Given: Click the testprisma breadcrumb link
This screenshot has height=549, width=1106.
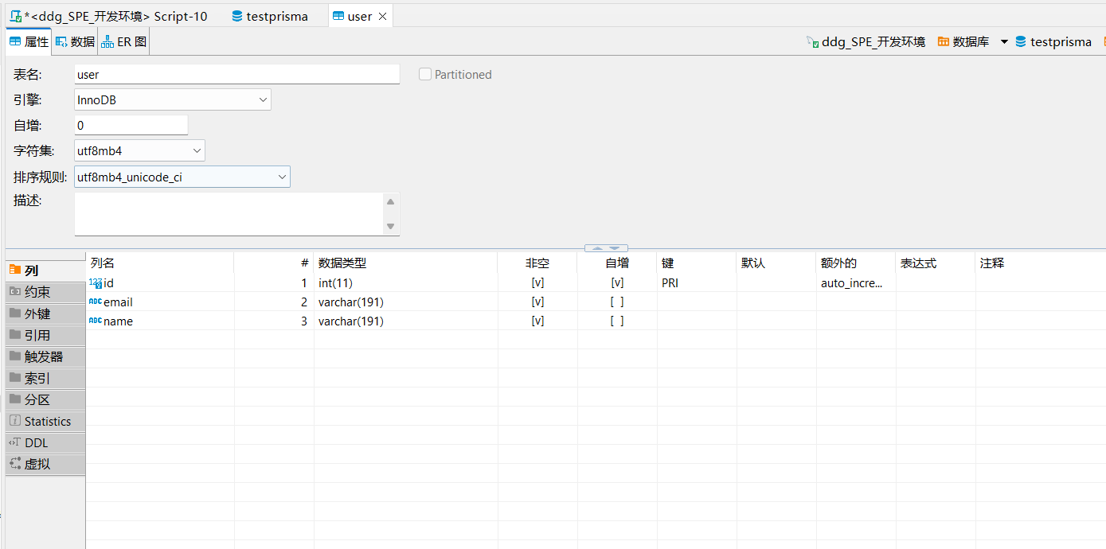Looking at the screenshot, I should tap(1053, 42).
